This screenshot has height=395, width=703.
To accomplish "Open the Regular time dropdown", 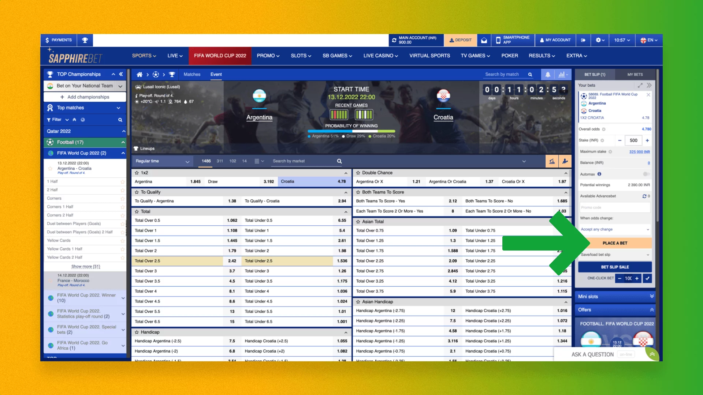I will click(163, 161).
